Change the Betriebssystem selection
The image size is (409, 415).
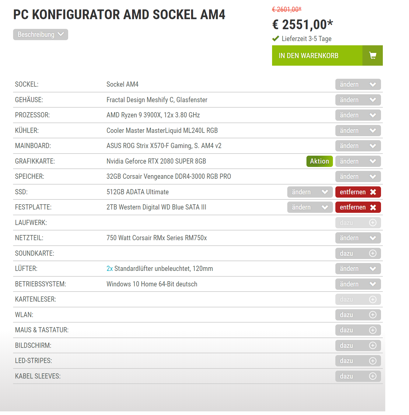tap(358, 284)
